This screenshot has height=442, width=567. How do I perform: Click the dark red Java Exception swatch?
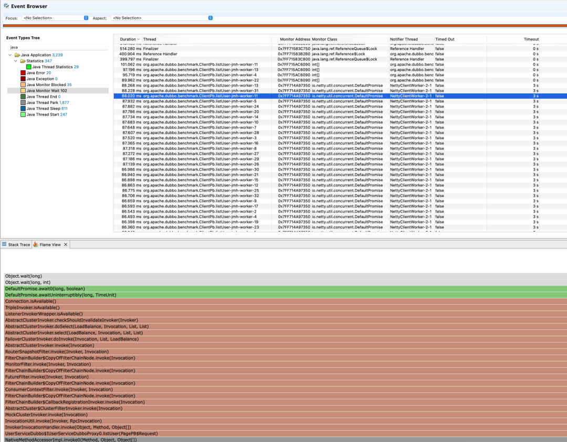coord(23,79)
